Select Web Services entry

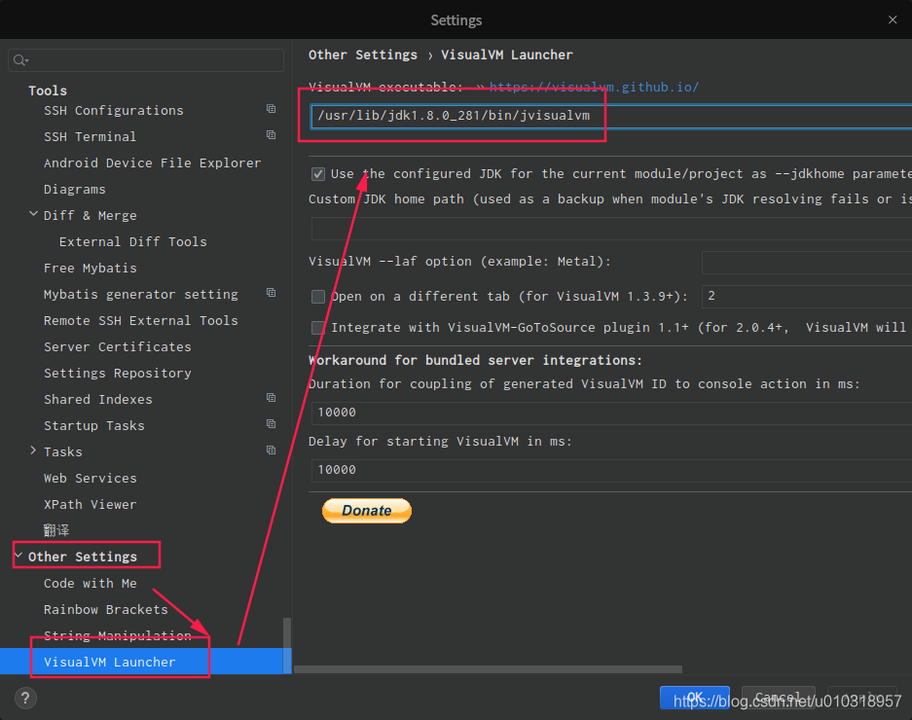click(x=91, y=478)
